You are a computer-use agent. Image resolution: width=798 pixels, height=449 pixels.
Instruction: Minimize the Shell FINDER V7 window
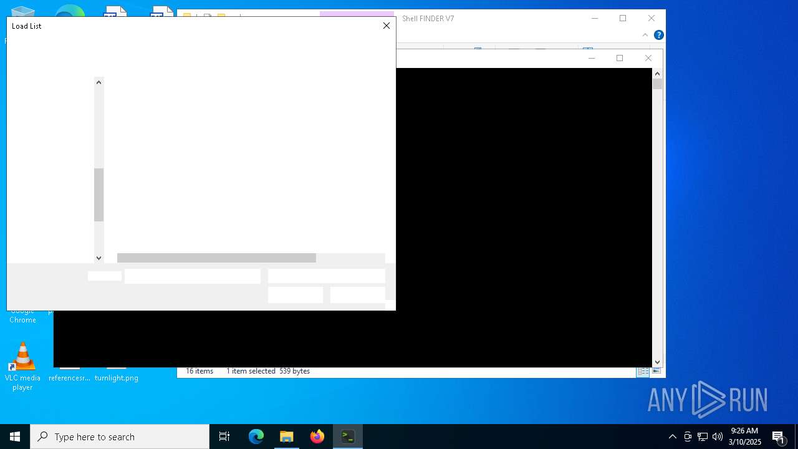[x=595, y=18]
